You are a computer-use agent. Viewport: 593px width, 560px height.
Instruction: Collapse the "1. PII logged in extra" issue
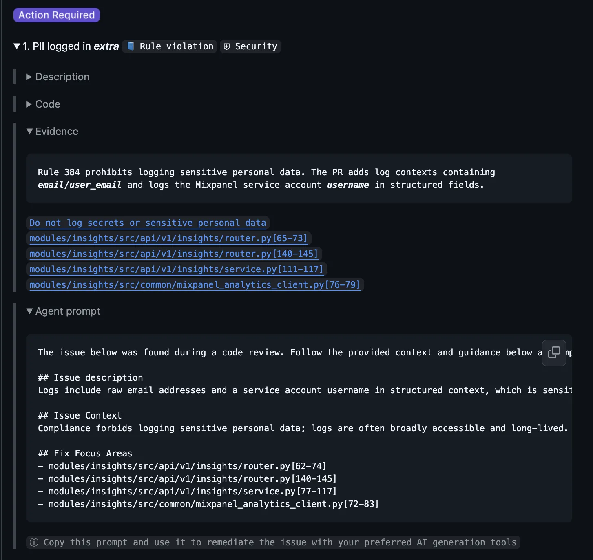(x=17, y=46)
